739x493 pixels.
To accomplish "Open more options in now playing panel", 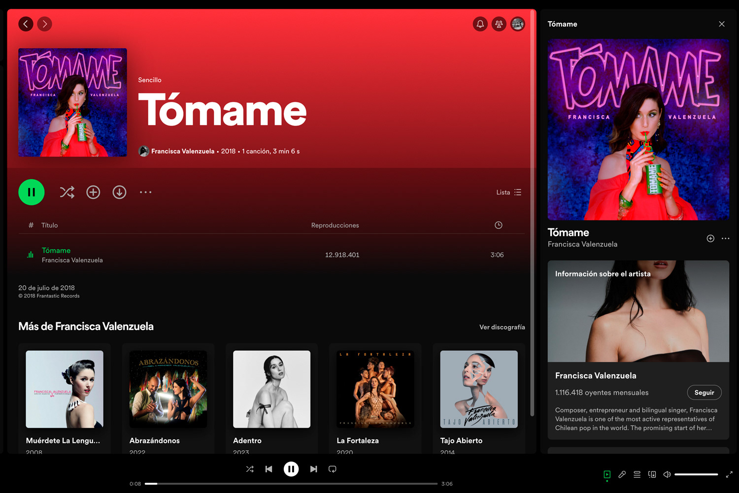I will 725,238.
